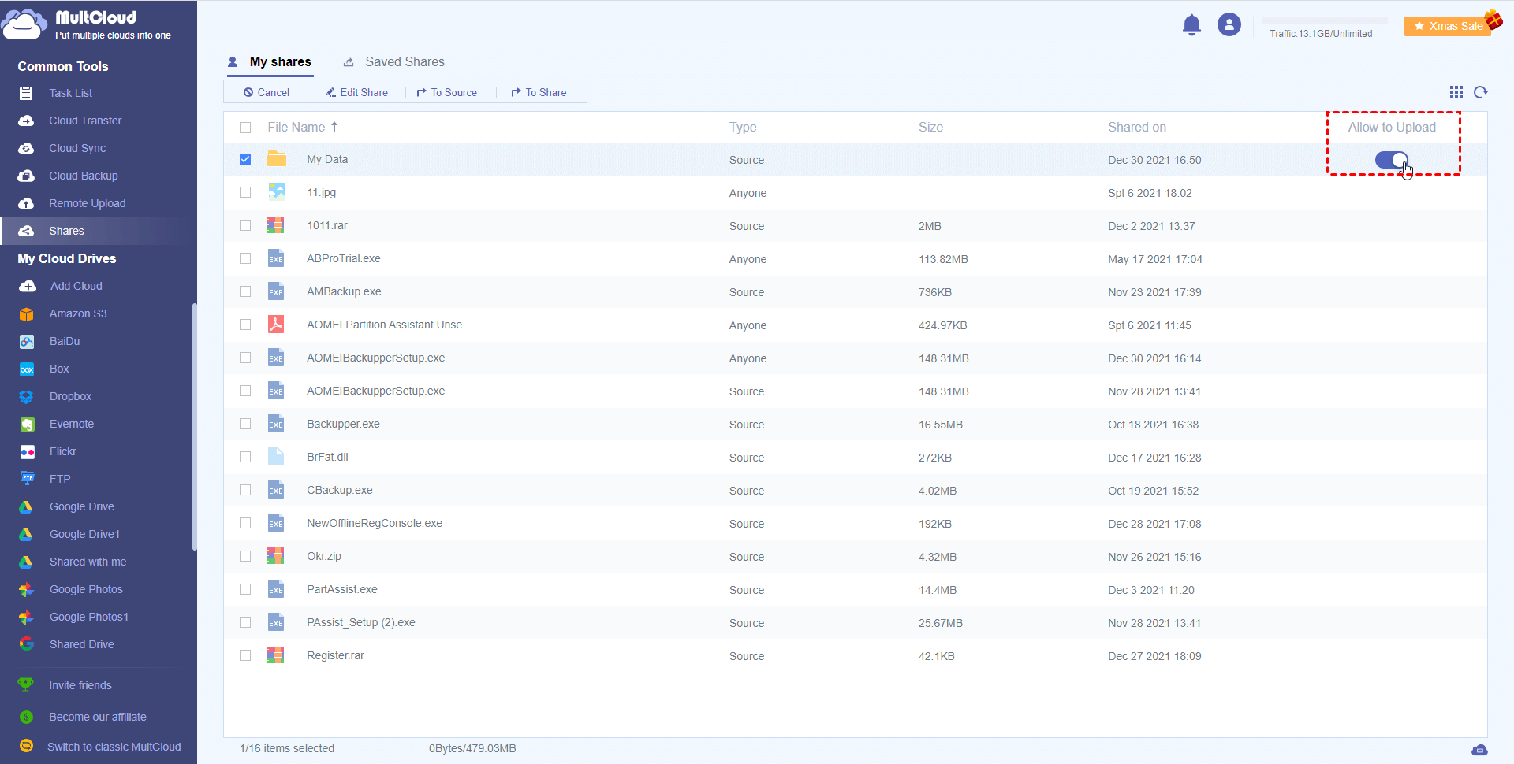Viewport: 1514px width, 764px height.
Task: Sort by File Name arrow
Action: click(x=334, y=128)
